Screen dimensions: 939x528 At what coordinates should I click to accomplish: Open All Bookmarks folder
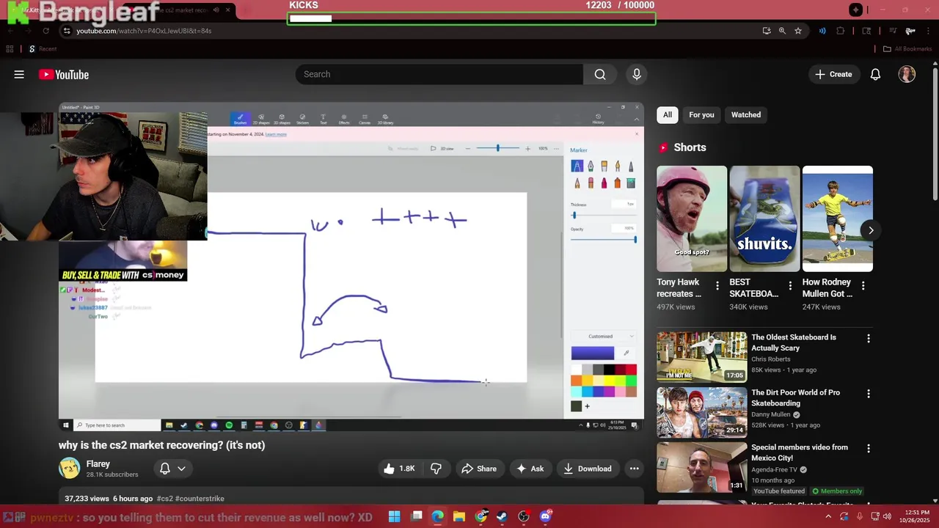pos(907,49)
